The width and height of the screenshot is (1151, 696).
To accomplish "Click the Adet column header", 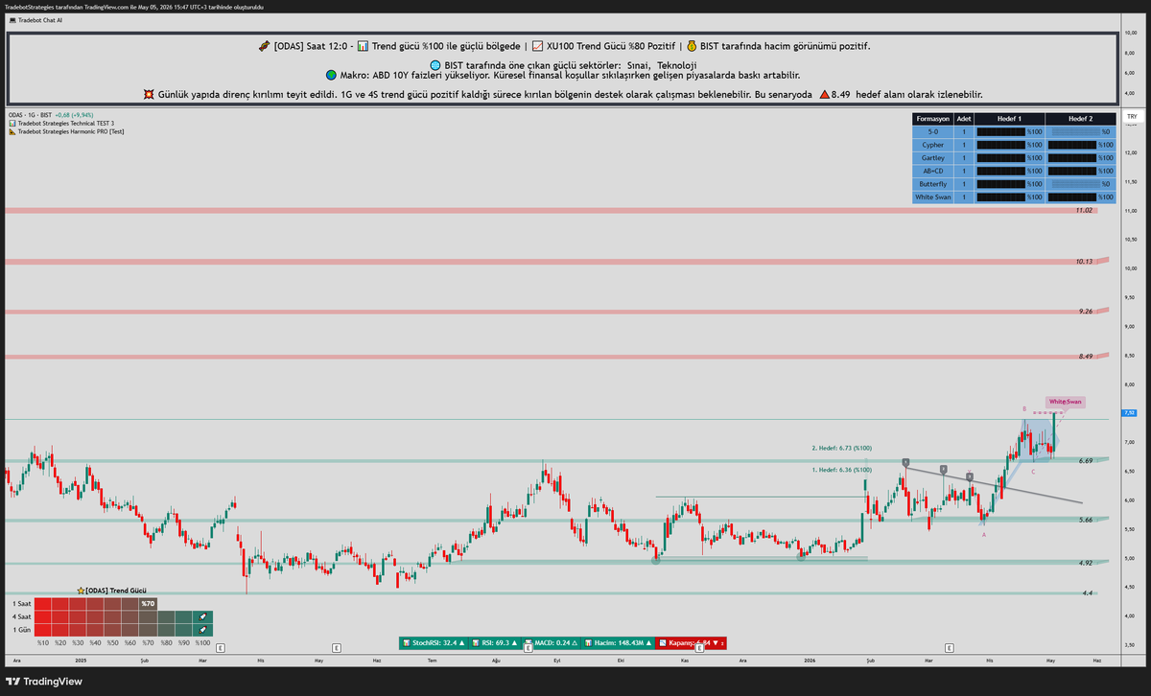I will click(963, 118).
